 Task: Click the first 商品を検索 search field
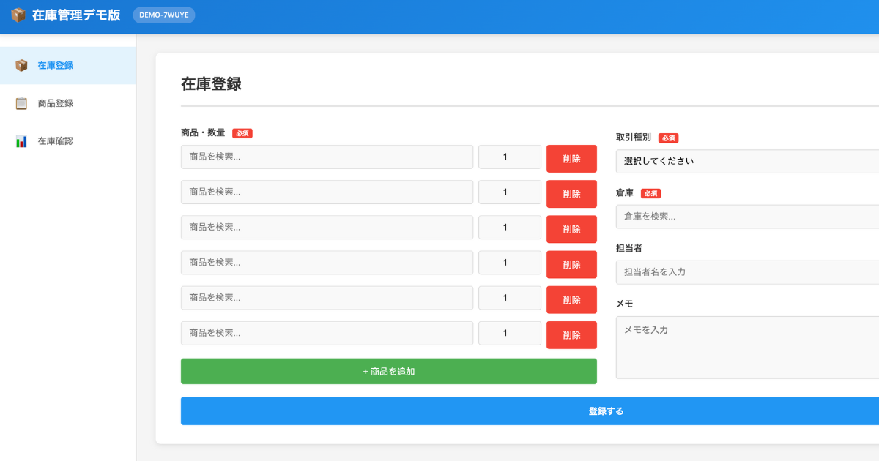327,157
